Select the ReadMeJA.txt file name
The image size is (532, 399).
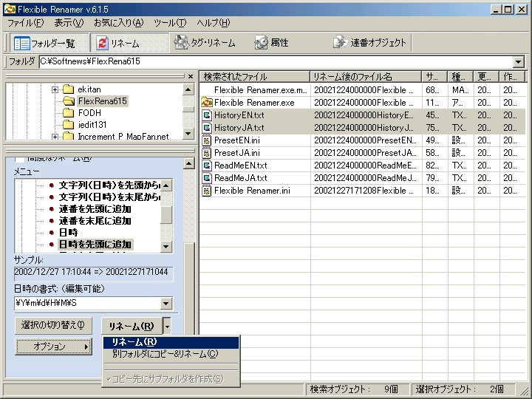pyautogui.click(x=241, y=178)
